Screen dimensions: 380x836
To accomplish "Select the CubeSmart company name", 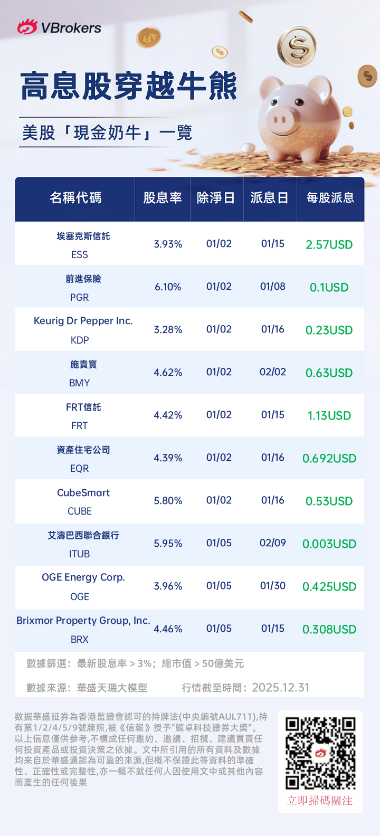I will pos(83,492).
